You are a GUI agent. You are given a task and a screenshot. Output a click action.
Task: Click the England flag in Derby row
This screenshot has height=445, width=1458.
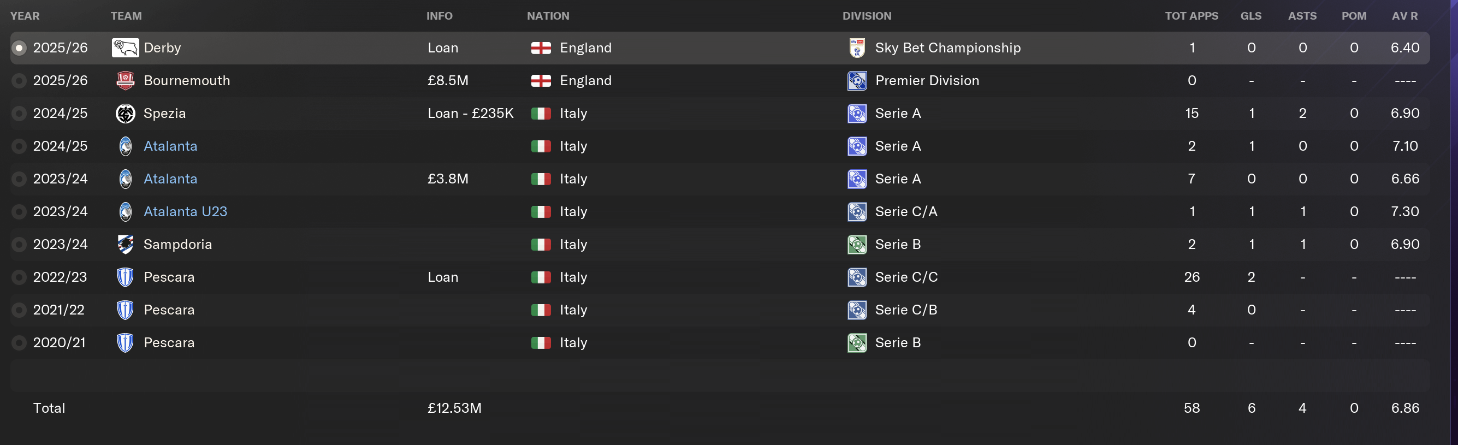click(x=541, y=48)
